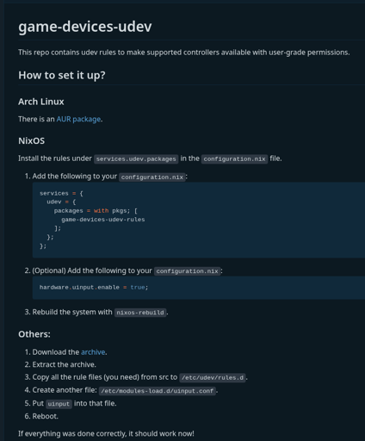Click the nixos-rebuild inline code
Viewport: 365px width, 441px height.
(x=140, y=313)
